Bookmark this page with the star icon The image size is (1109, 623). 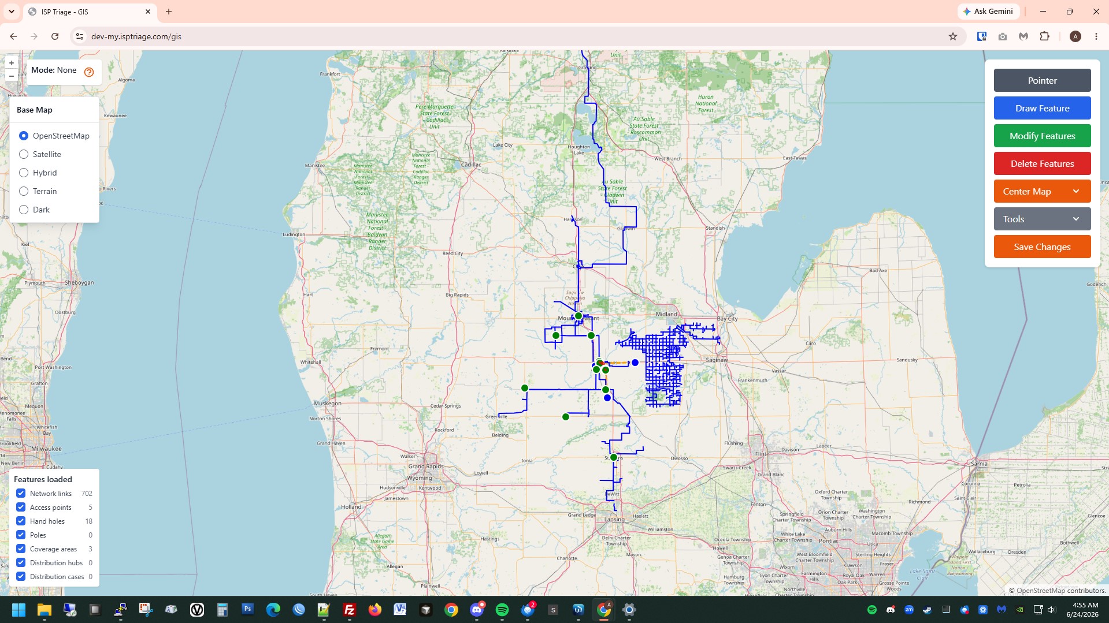pos(953,36)
